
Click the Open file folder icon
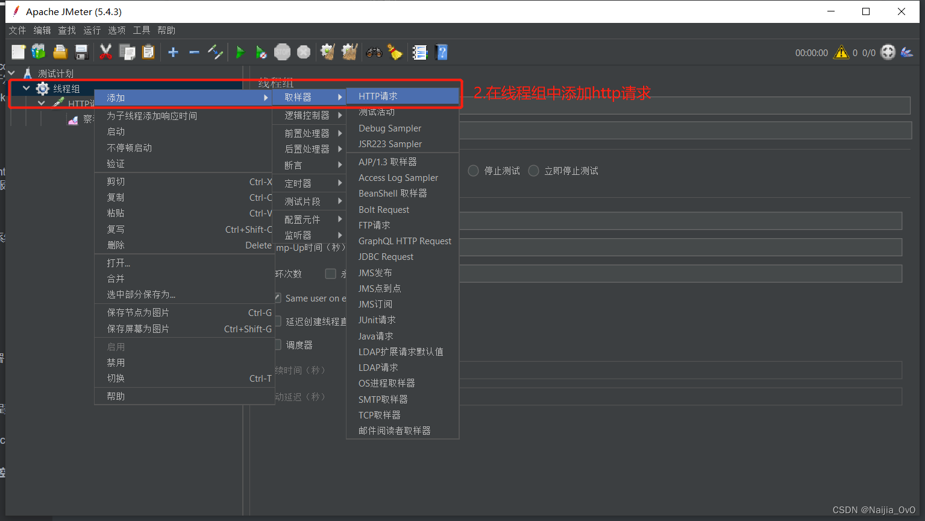click(60, 52)
